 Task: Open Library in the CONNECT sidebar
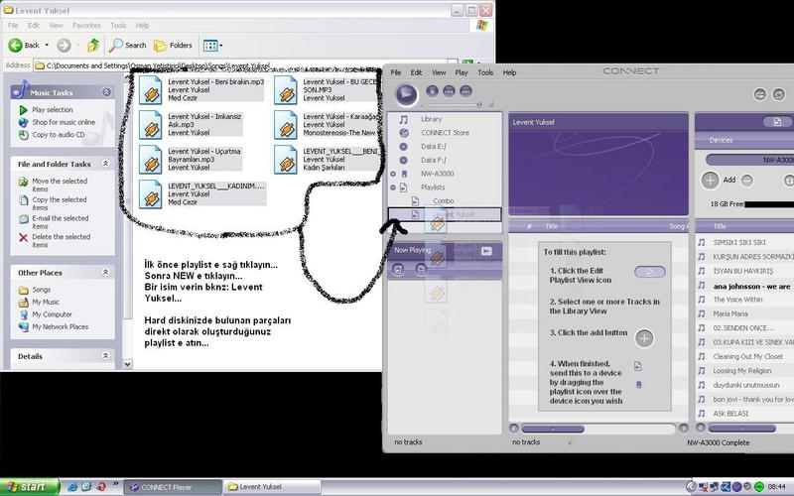[x=431, y=119]
